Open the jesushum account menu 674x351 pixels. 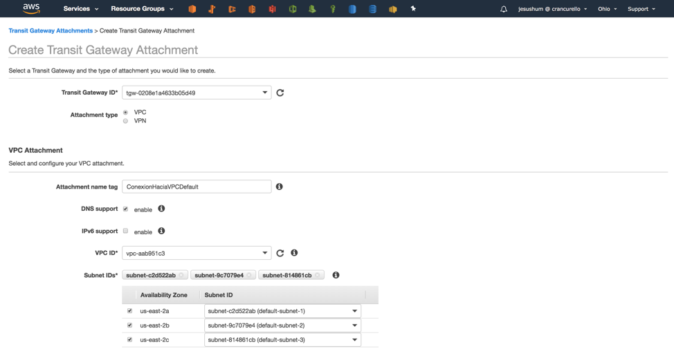[552, 8]
